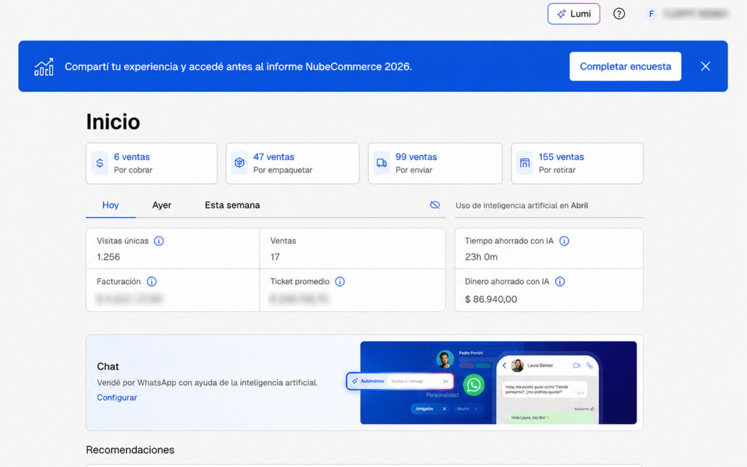Viewport: 747px width, 467px height.
Task: Click info icon next to Facturación
Action: pos(152,282)
